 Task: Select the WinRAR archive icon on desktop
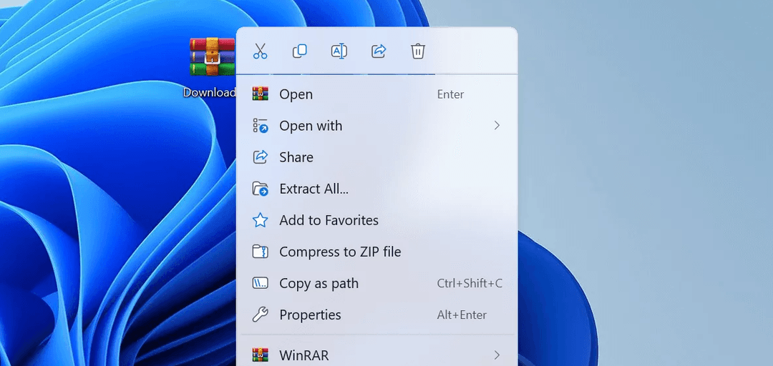(212, 57)
